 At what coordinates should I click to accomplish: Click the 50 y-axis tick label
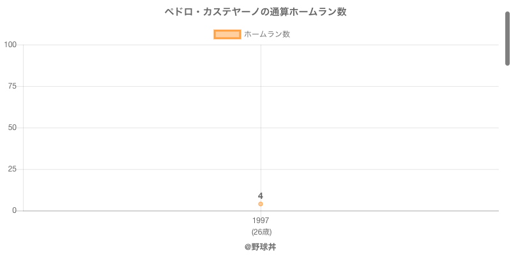(x=12, y=127)
